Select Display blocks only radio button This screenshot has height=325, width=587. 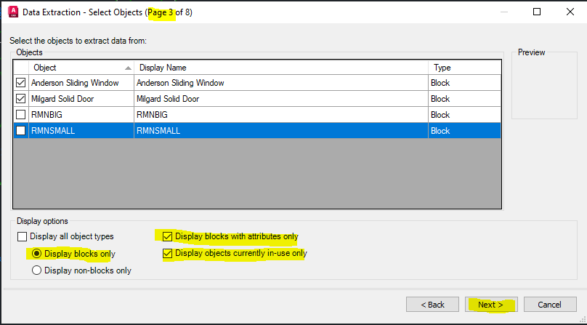point(36,254)
